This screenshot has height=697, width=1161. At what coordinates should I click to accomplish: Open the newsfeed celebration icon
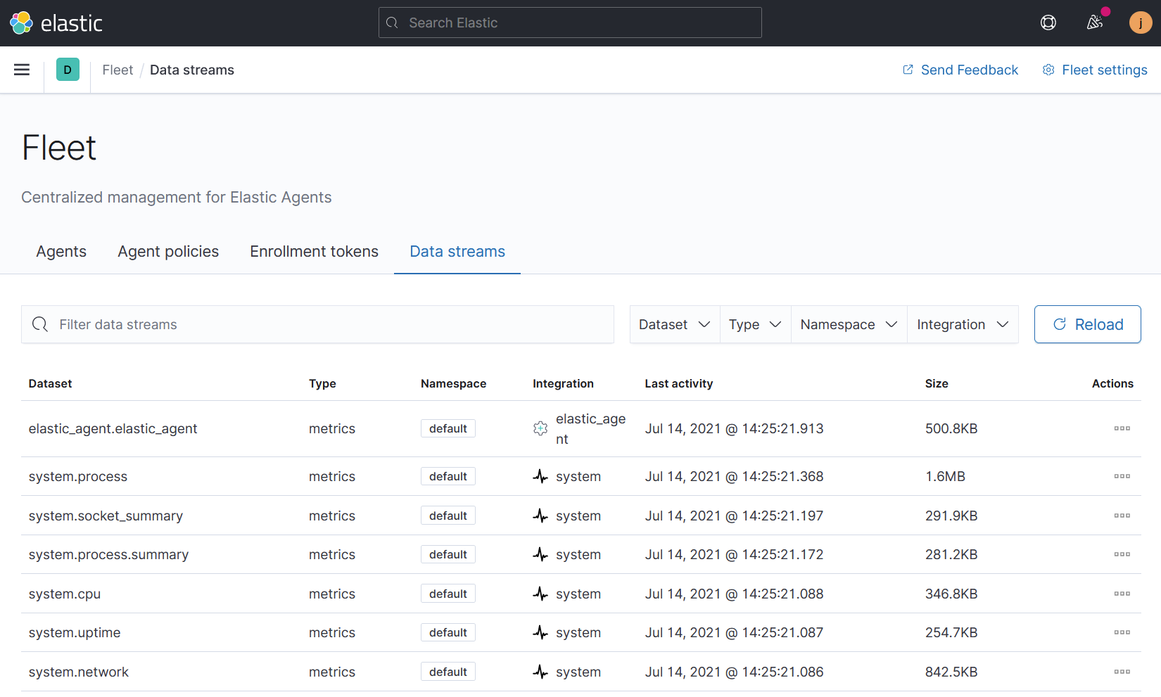pyautogui.click(x=1094, y=23)
